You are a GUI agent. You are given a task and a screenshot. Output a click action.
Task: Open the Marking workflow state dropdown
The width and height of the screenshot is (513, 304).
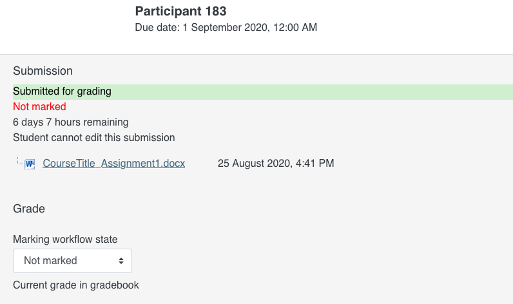[72, 261]
